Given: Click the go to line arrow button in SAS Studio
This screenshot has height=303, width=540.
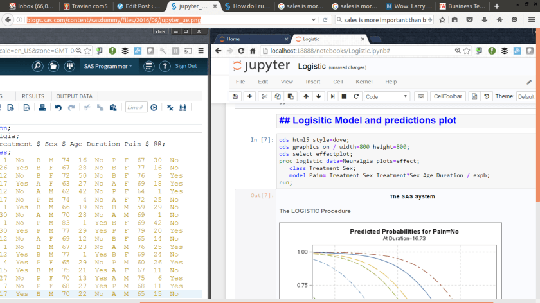Looking at the screenshot, I should (x=154, y=108).
